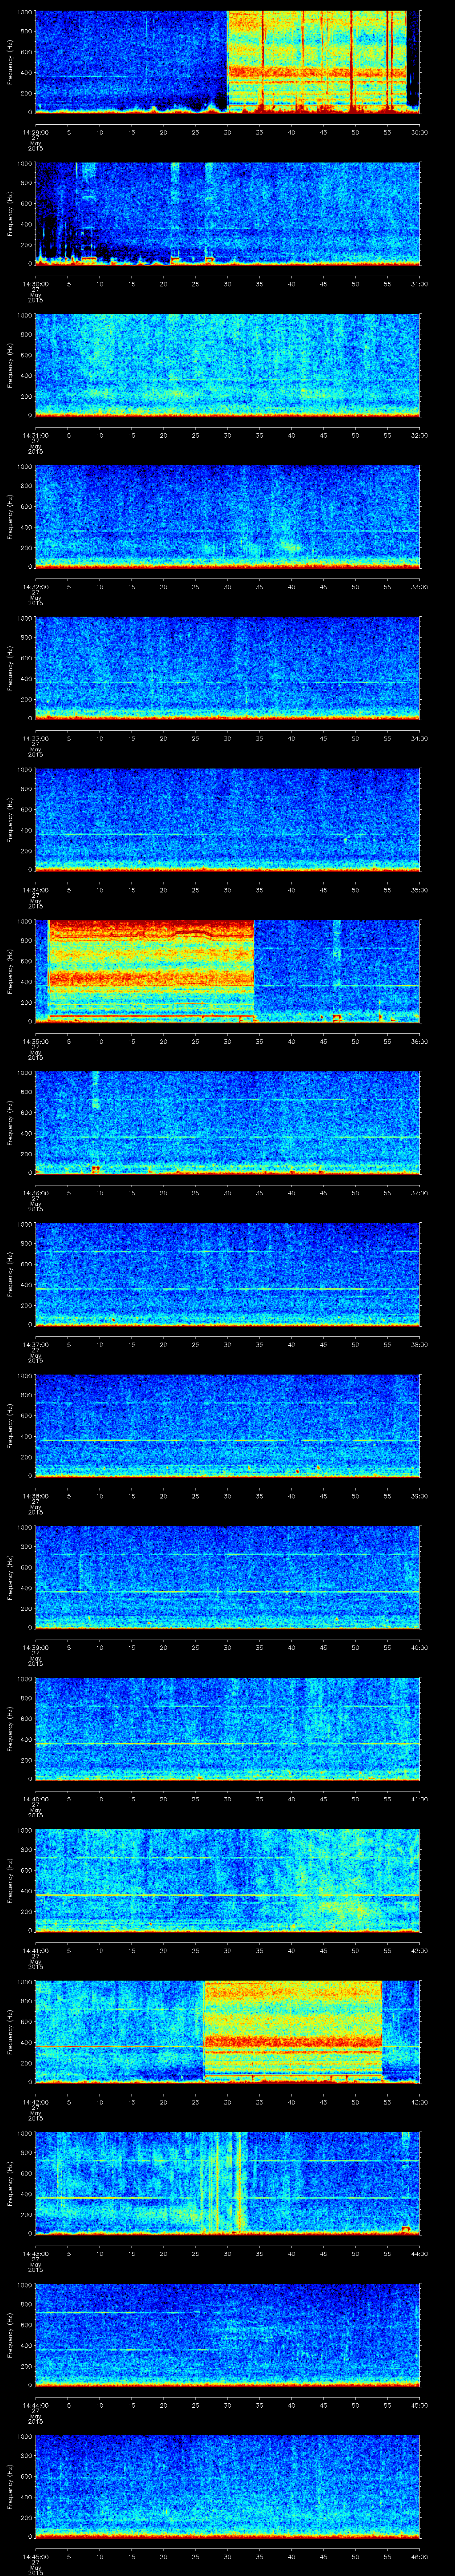Select the spectrogram panel starting at 14:44:00

click(227, 2336)
